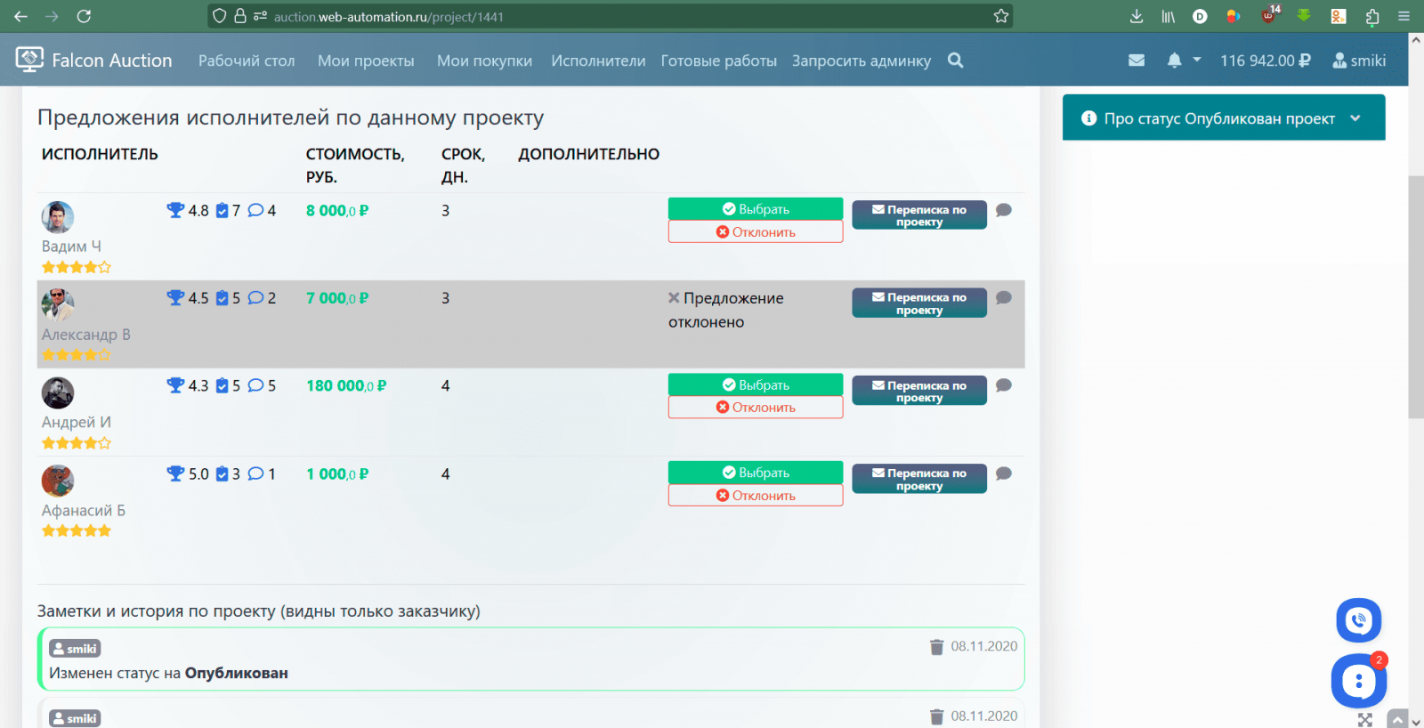Open chat bubble icon for Вадим Ч

click(x=1004, y=211)
